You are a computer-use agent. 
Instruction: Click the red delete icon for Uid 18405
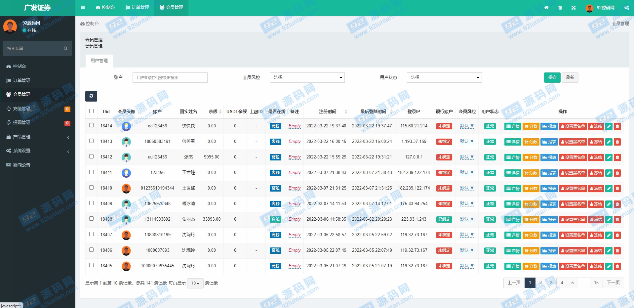(x=617, y=266)
